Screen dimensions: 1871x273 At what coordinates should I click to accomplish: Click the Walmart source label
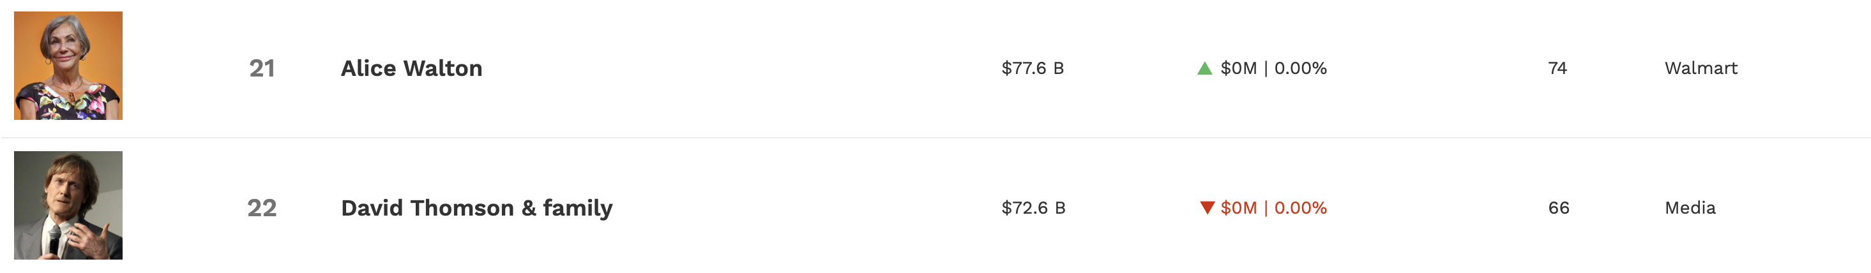click(1701, 68)
